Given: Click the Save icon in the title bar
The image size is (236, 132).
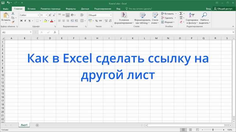Looking at the screenshot, I should click(x=3, y=3).
